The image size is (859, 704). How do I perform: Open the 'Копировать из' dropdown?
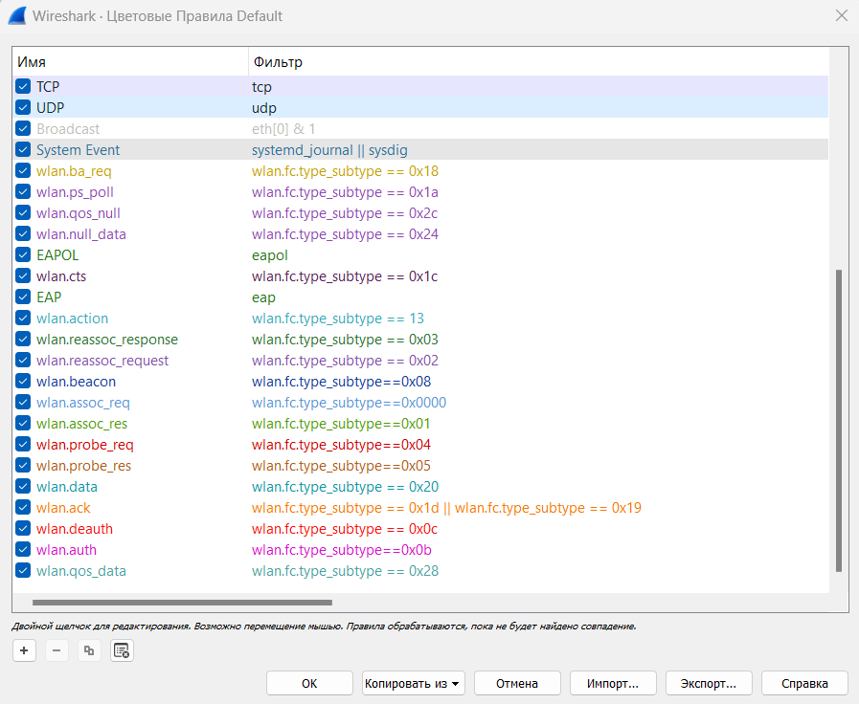(413, 683)
